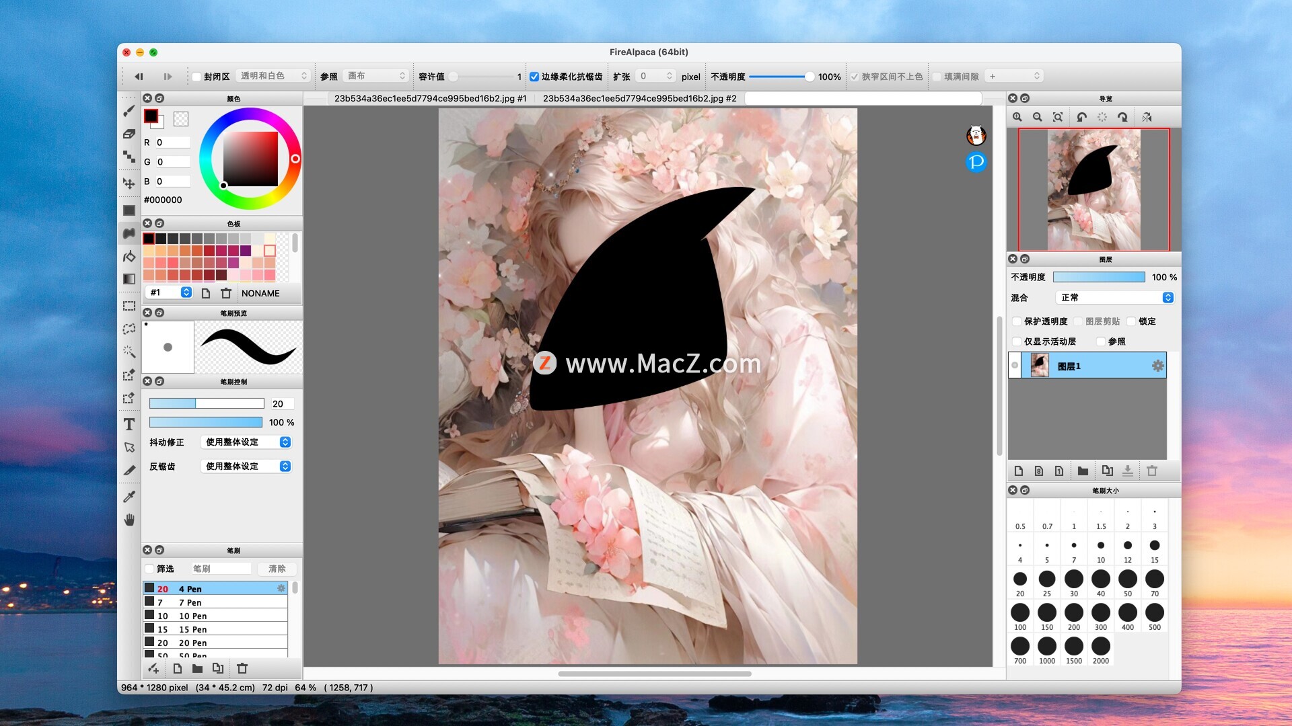Select the 15 Pen brush
This screenshot has height=726, width=1292.
pyautogui.click(x=215, y=629)
